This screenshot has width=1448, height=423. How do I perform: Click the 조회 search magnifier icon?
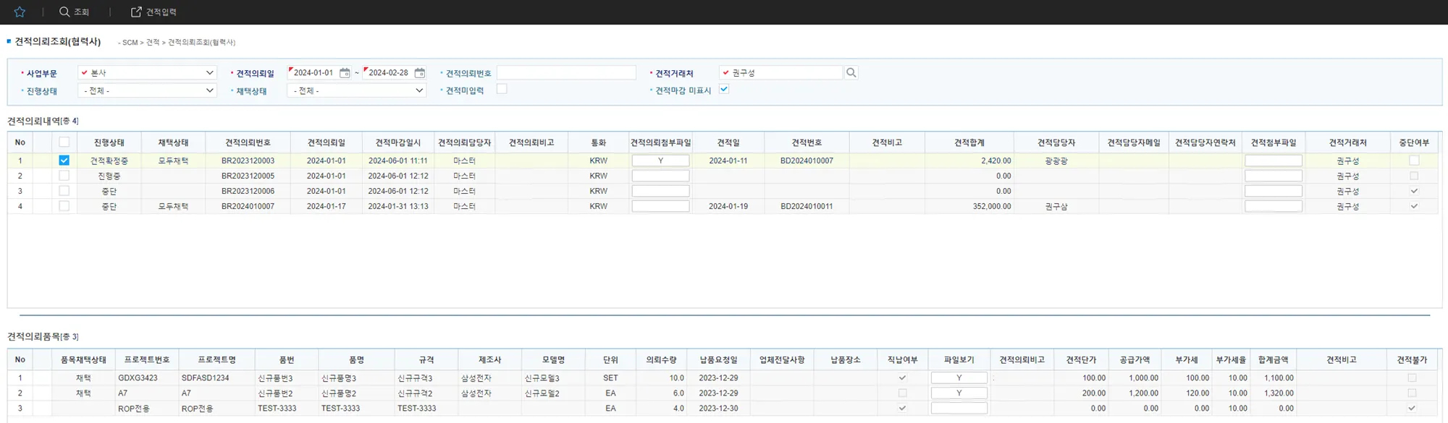64,12
